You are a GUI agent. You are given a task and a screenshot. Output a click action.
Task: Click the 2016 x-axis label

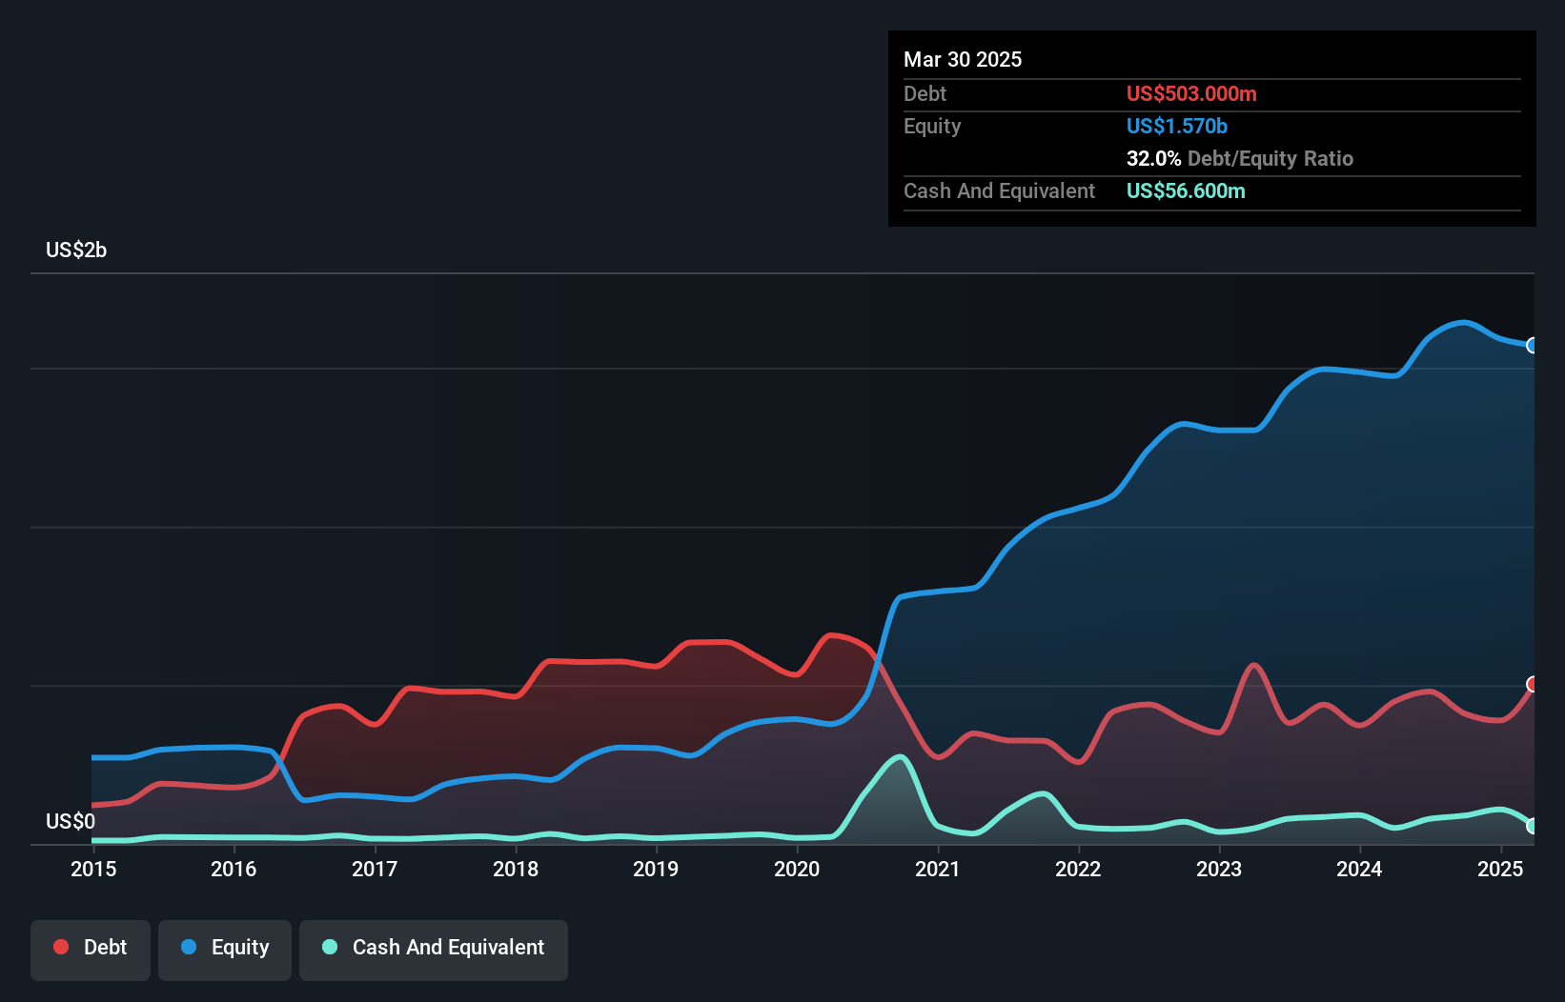point(234,869)
